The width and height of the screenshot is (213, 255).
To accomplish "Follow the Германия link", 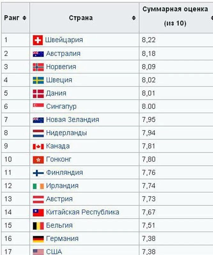I will coord(62,238).
